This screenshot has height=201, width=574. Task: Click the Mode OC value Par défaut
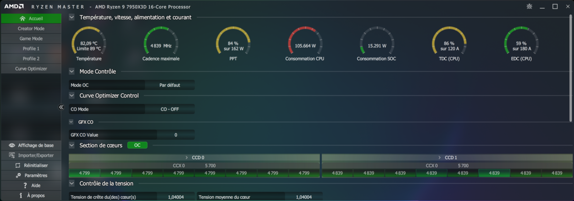(x=169, y=85)
